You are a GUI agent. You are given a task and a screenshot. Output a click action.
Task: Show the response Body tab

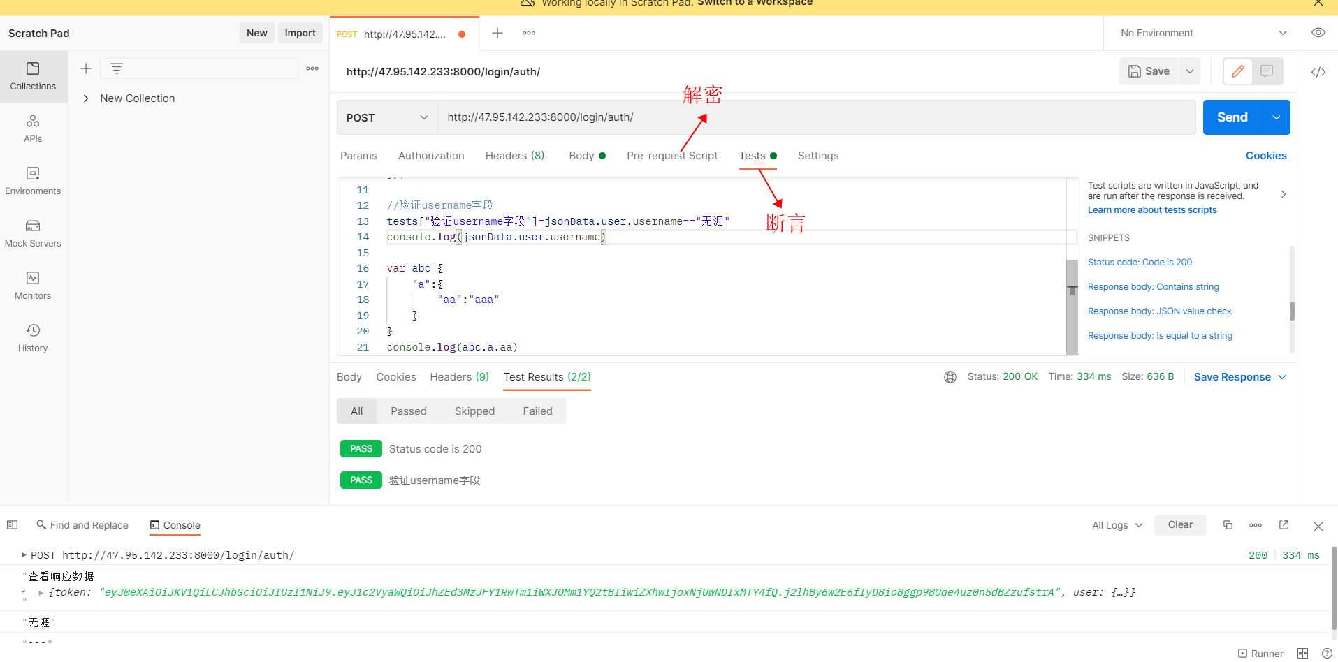[x=349, y=377]
